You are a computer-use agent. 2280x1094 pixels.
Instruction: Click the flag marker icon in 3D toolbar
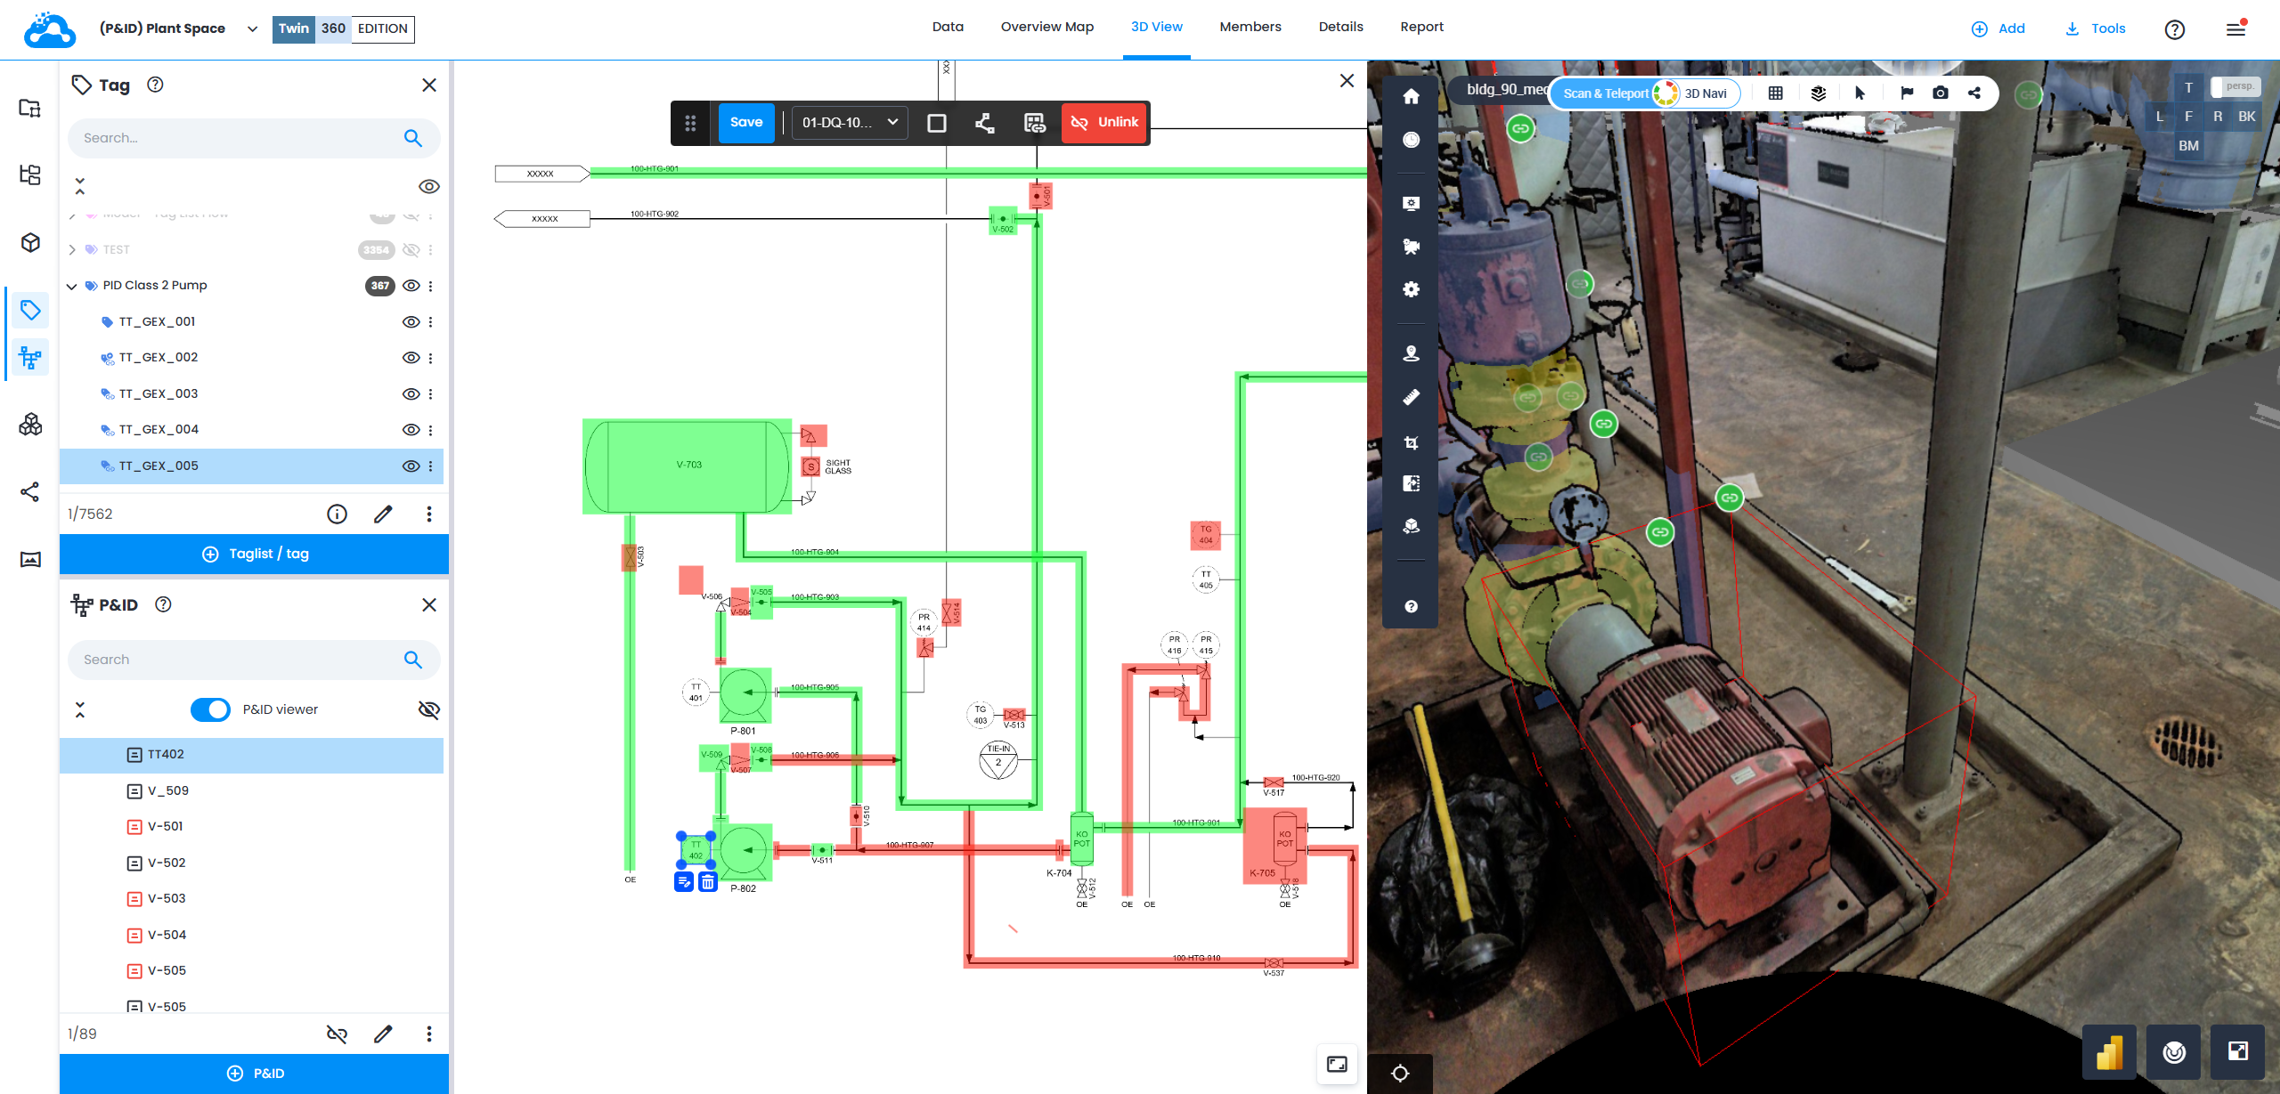1906,93
